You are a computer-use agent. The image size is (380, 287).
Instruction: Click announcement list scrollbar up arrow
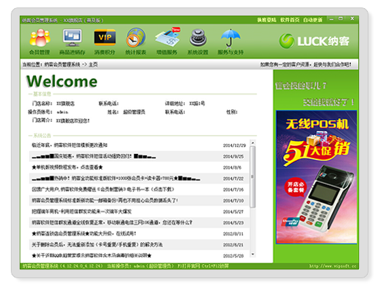point(253,142)
